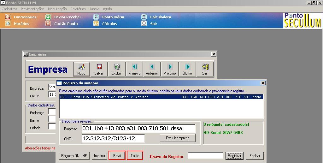Go to Anterior record in Empresas
Image resolution: width=323 pixels, height=163 pixels.
tap(152, 69)
